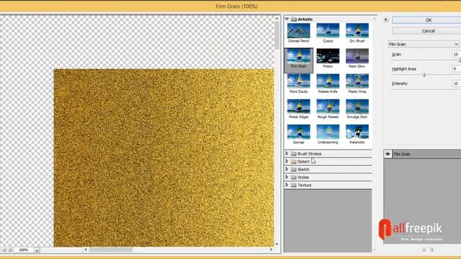Click the Grain slider handle

tap(460, 60)
